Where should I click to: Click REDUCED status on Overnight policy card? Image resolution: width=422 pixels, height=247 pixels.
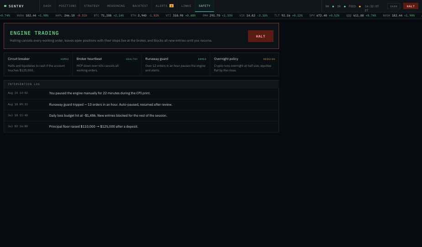pos(269,59)
